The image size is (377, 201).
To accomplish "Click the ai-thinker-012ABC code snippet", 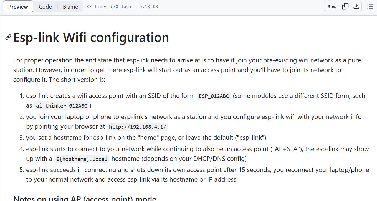I will pyautogui.click(x=62, y=106).
